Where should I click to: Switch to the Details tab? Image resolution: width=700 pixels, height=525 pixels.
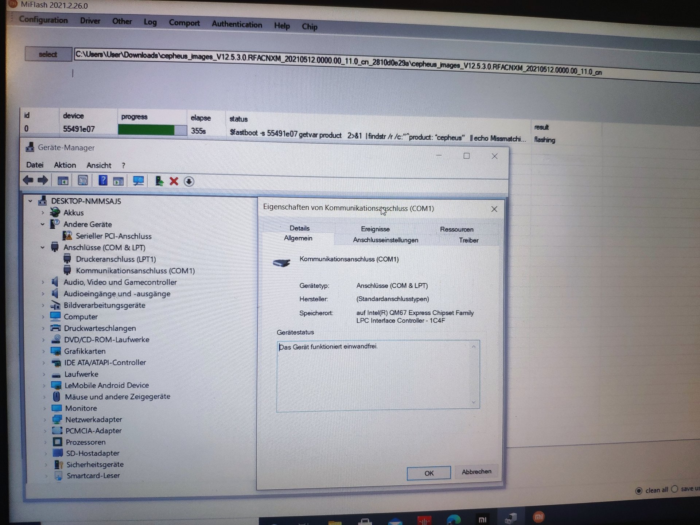299,228
